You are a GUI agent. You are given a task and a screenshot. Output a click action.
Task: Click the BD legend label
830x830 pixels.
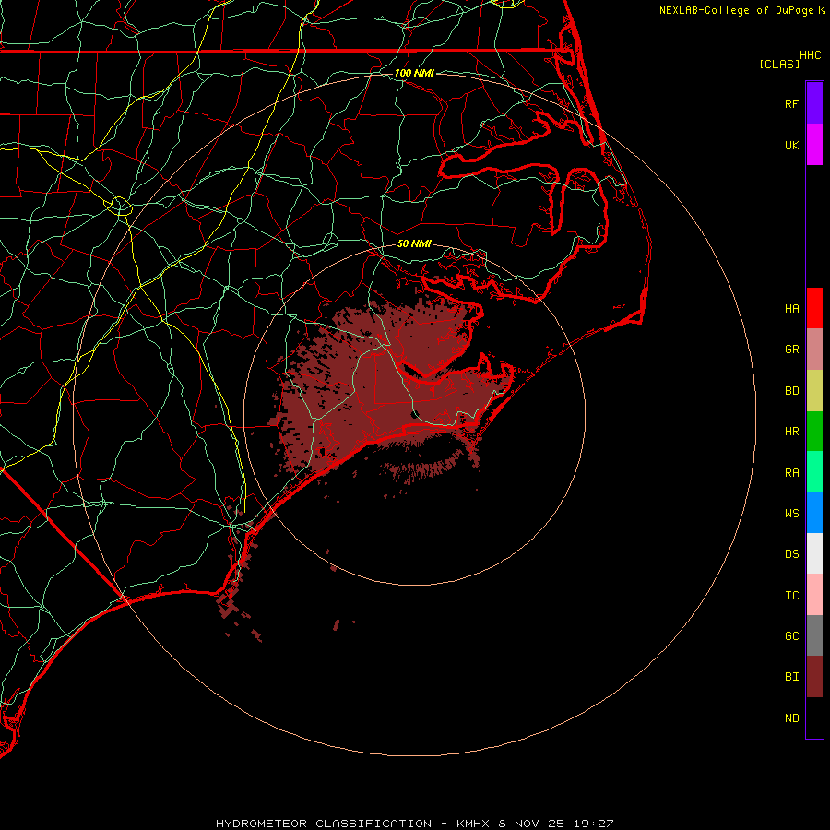point(792,391)
